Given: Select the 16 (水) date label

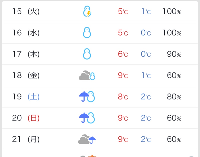Looking at the screenshot, I should pyautogui.click(x=26, y=33).
